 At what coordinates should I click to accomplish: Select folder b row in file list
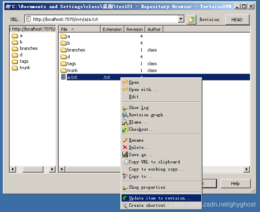point(154,43)
